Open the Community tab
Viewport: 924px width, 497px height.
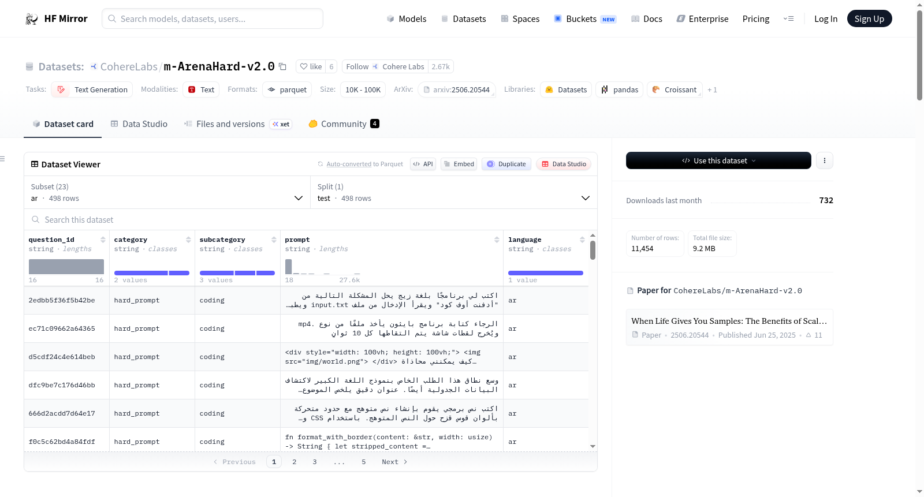pyautogui.click(x=344, y=124)
